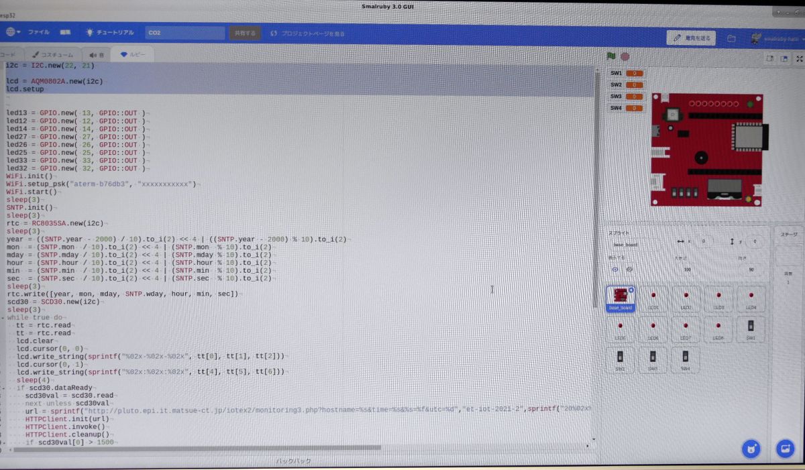Click the stop sign to halt execution
This screenshot has height=470, width=805.
click(625, 56)
